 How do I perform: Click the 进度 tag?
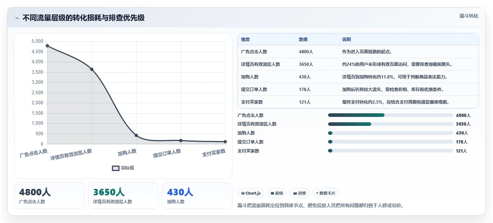(299, 193)
